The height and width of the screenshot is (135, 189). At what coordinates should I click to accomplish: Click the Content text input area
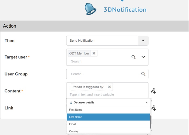coord(103,94)
